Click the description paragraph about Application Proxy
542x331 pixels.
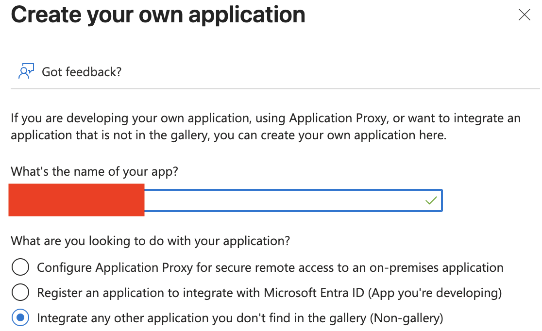click(265, 126)
